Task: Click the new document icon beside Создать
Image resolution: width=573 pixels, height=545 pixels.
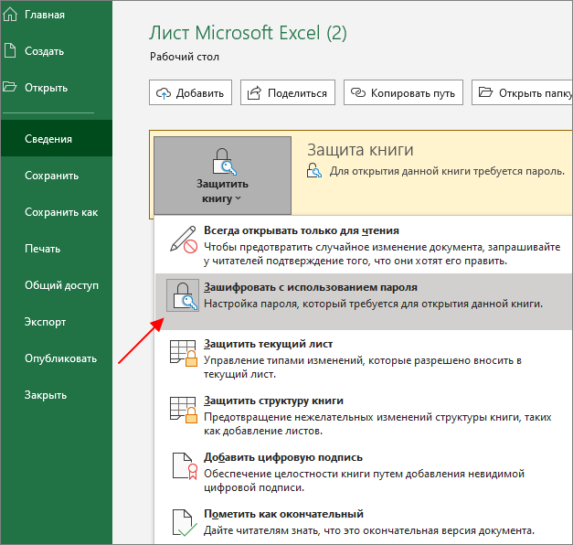Action: 10,50
